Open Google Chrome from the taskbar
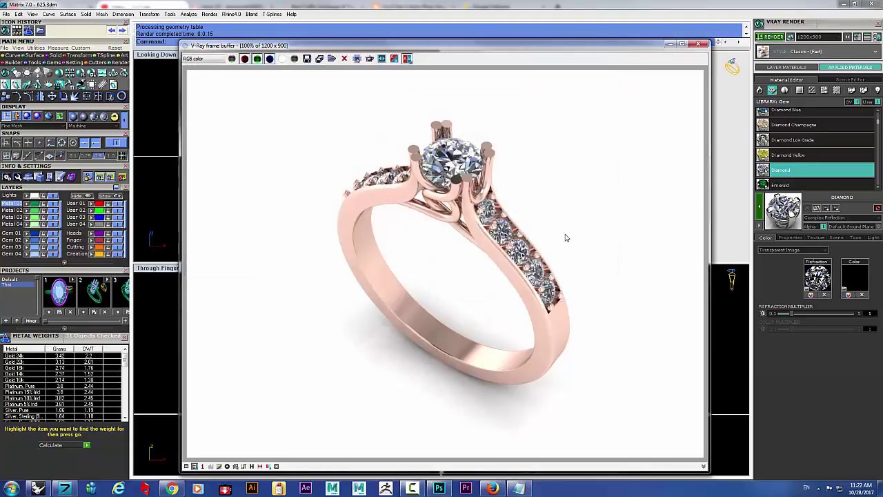 pyautogui.click(x=172, y=488)
